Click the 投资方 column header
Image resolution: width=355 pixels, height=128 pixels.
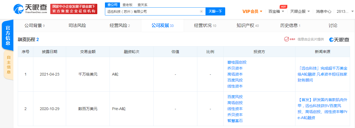[x=259, y=52]
